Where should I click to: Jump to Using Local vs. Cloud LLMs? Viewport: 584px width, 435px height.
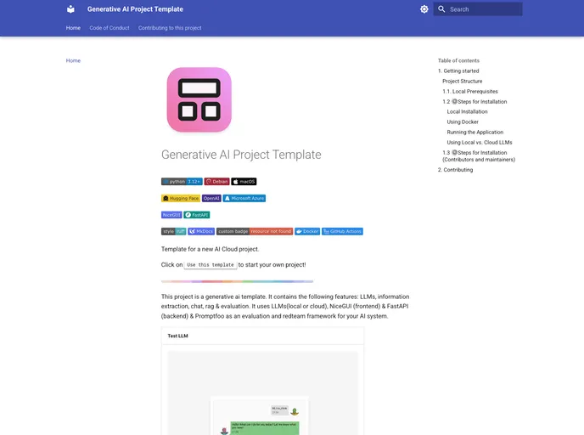480,142
